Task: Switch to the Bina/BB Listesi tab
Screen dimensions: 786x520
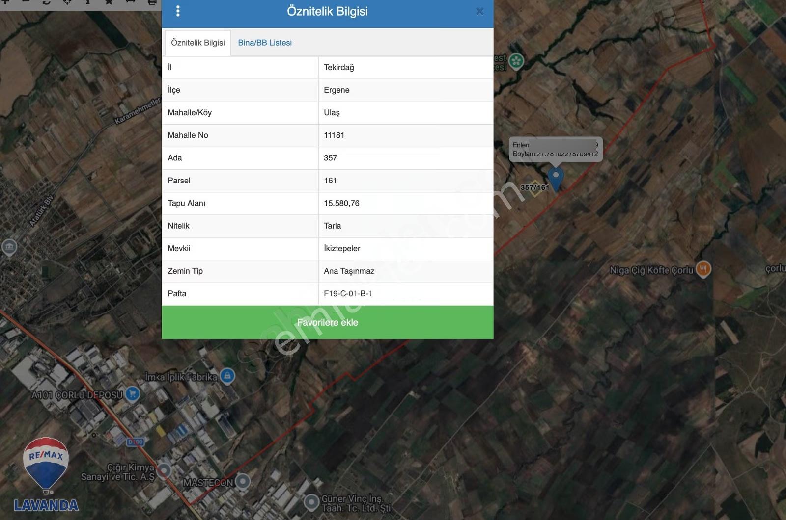Action: point(265,43)
